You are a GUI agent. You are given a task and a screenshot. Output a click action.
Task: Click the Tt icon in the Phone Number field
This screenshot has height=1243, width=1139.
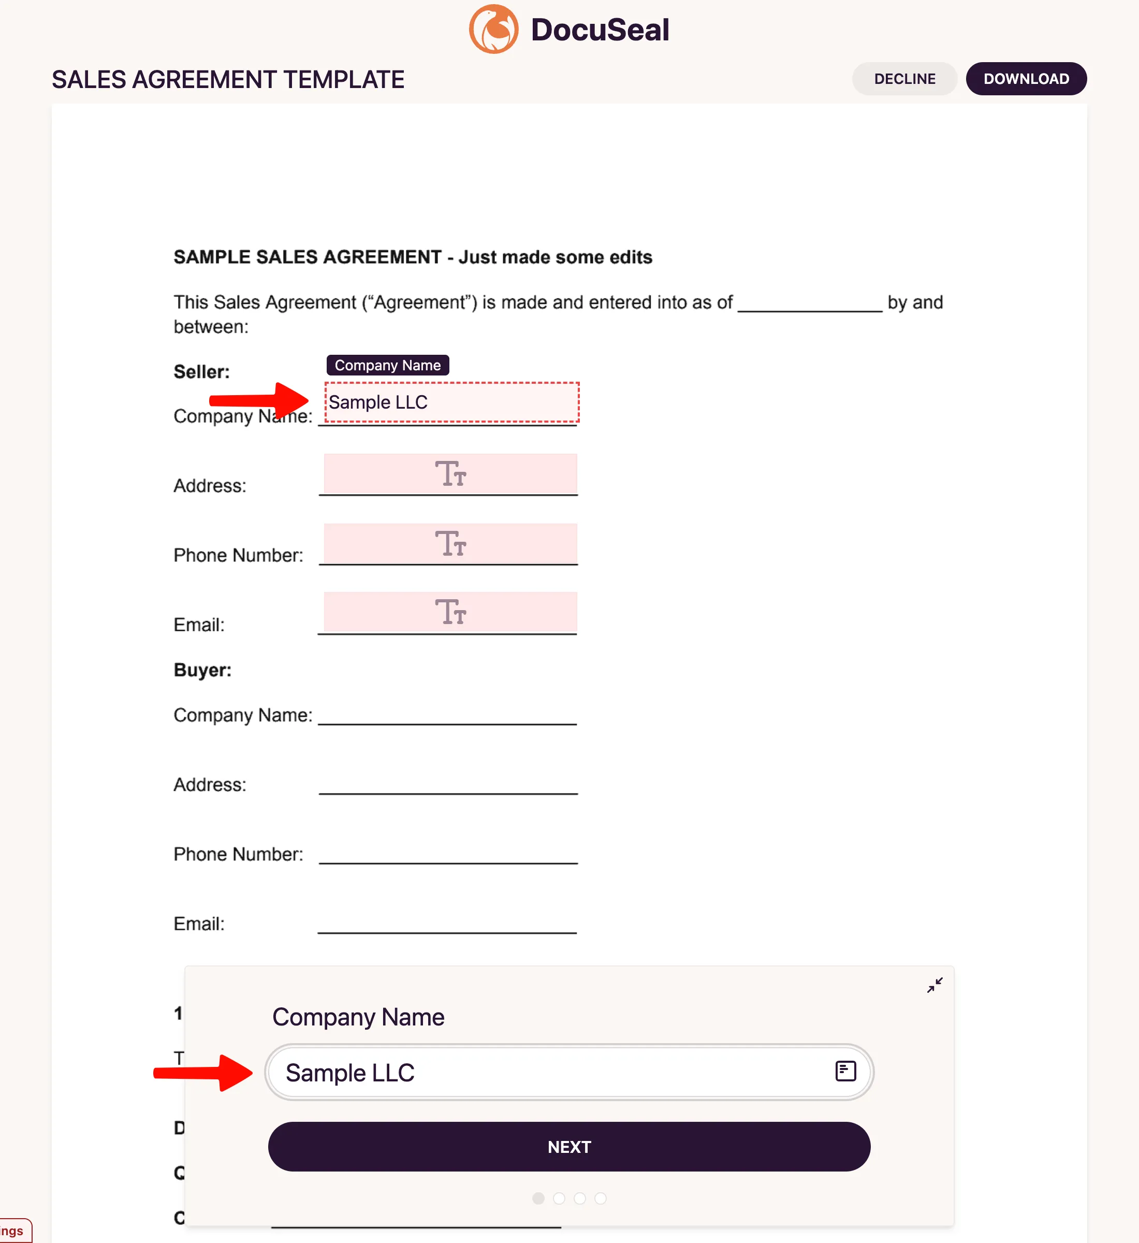(449, 544)
